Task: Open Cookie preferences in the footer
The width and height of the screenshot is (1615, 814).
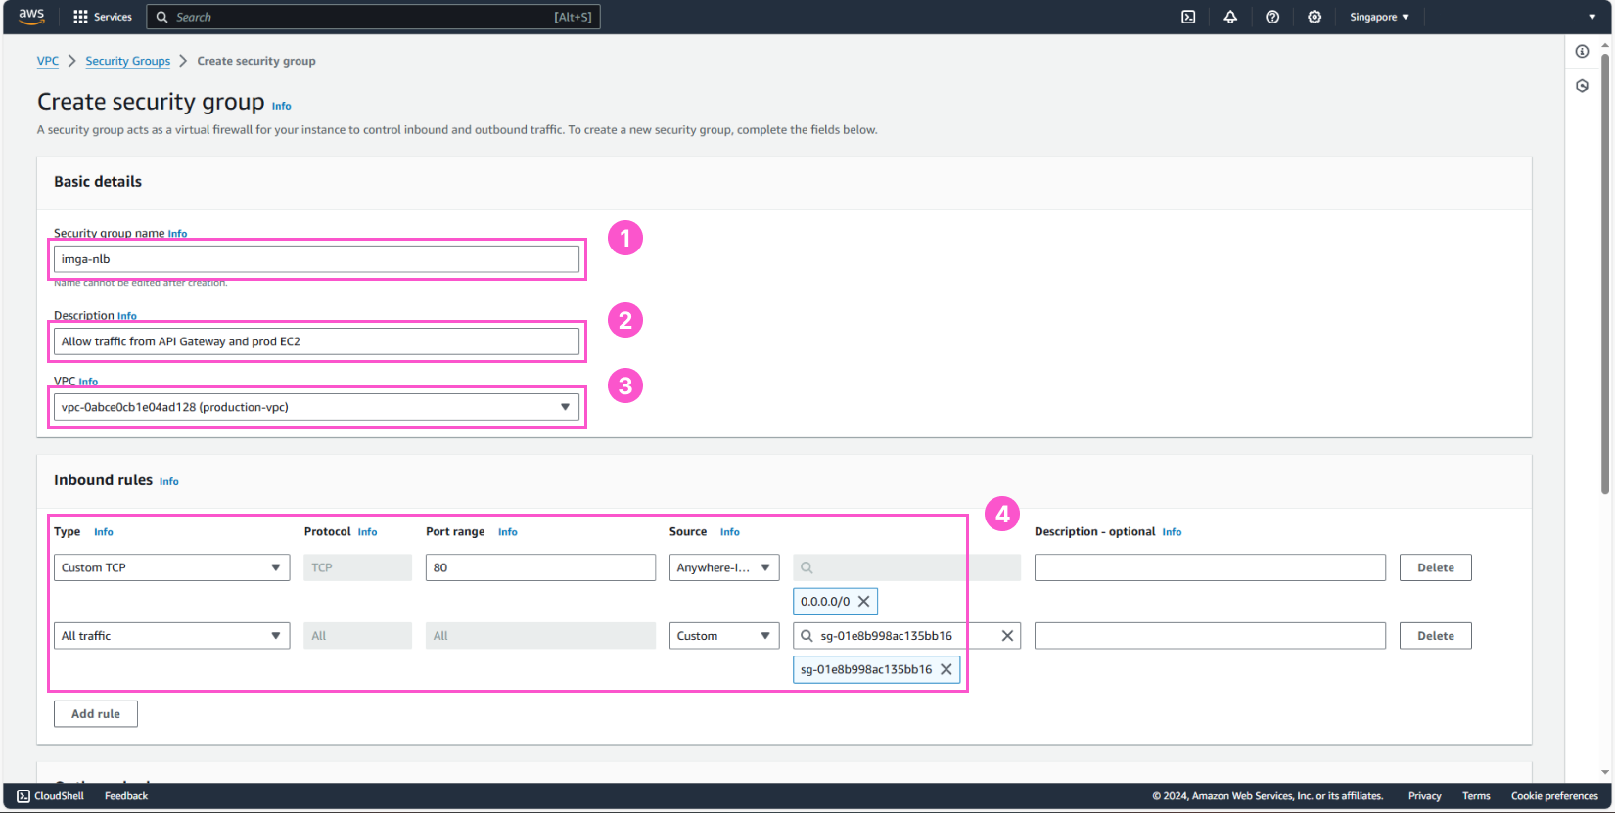Action: click(1554, 796)
